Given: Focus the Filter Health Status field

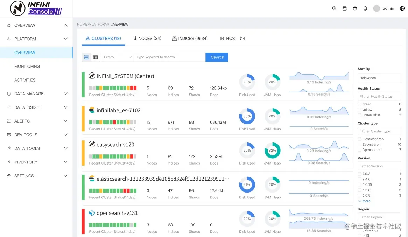Looking at the screenshot, I should pos(379,96).
